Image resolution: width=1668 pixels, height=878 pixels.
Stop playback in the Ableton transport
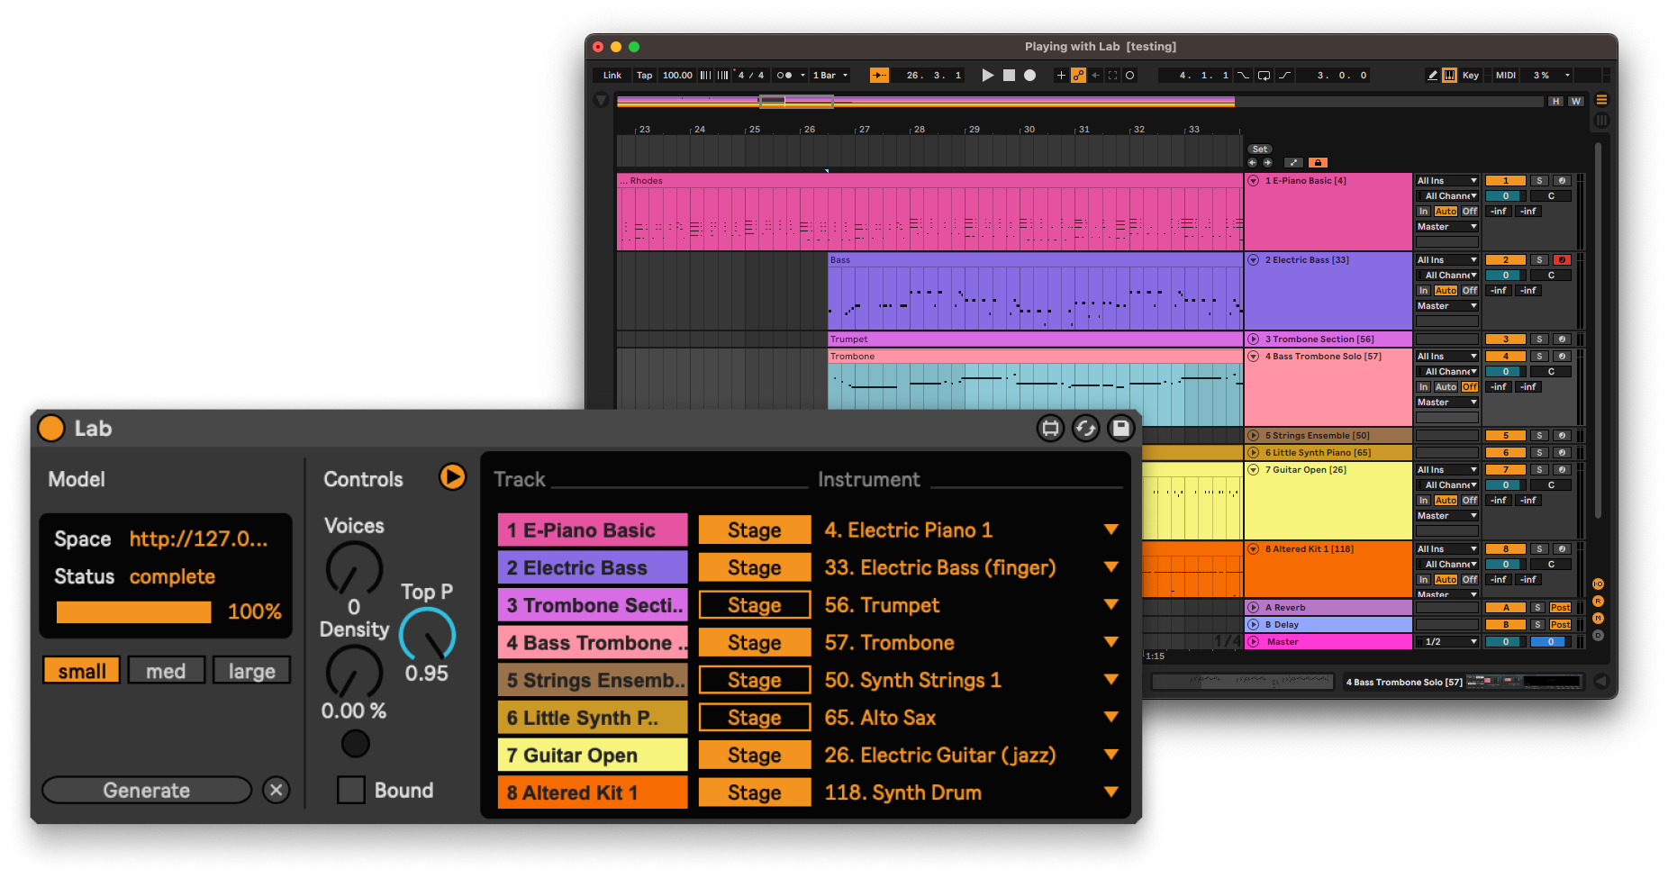[x=1009, y=76]
